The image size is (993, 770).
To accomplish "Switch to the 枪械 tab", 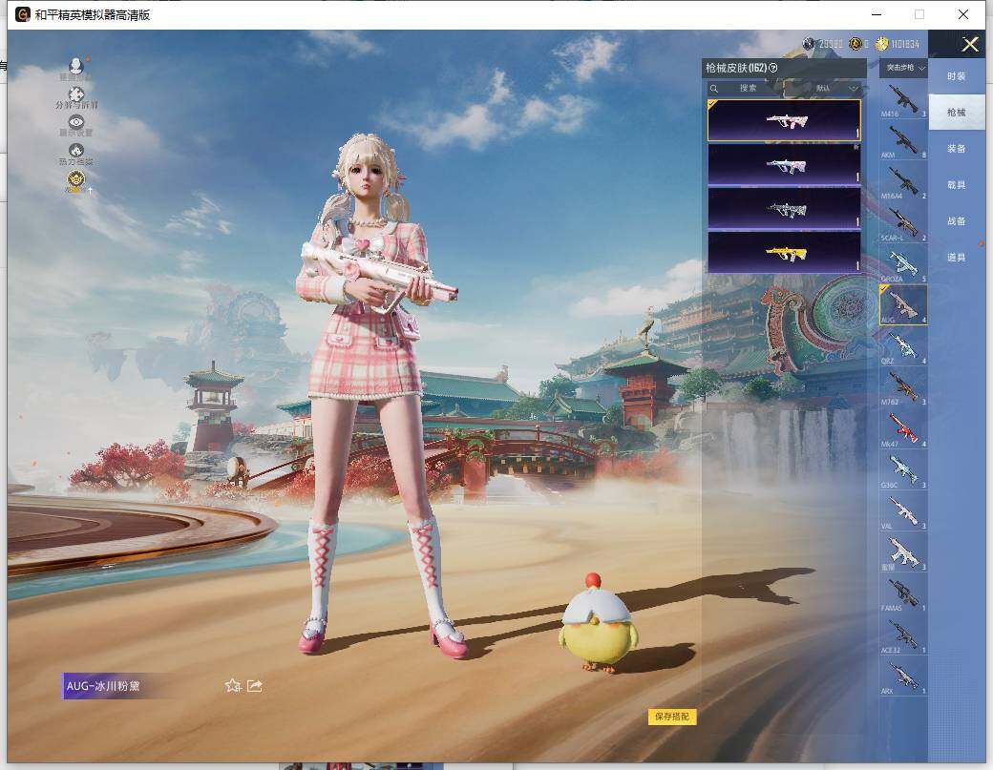I will pyautogui.click(x=957, y=113).
